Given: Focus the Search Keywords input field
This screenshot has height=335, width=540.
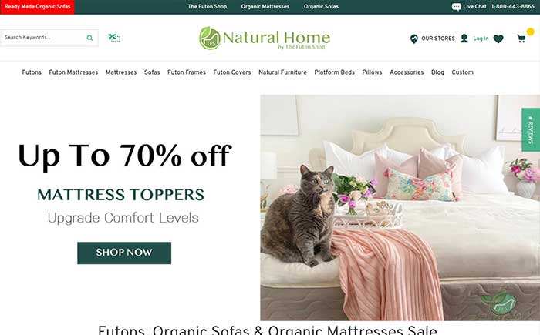Looking at the screenshot, I should coord(43,38).
